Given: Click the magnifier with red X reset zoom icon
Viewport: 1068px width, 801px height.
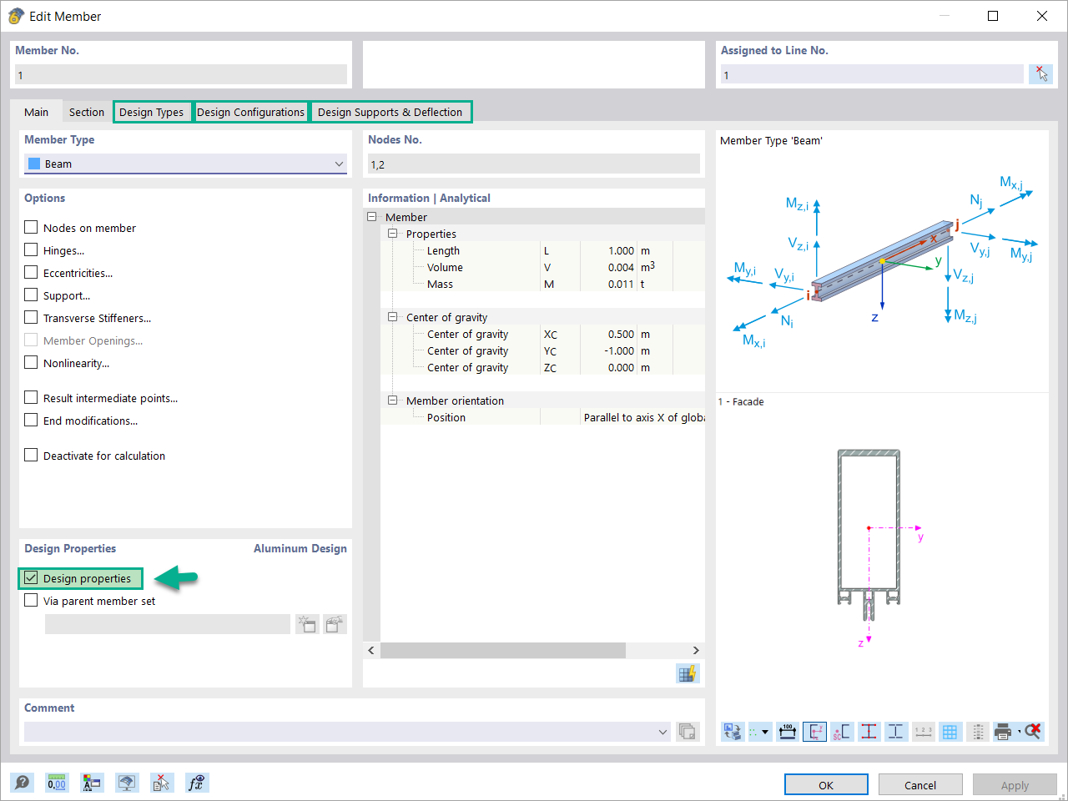Looking at the screenshot, I should pyautogui.click(x=1033, y=732).
